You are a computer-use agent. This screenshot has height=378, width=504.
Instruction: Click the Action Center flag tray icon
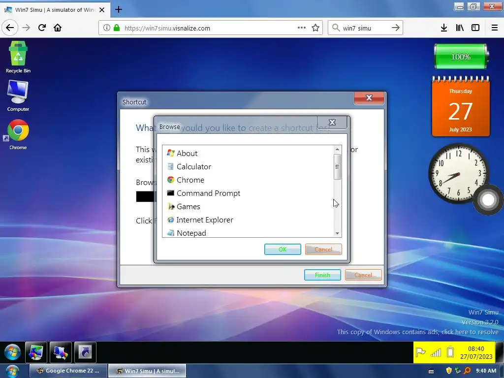[x=420, y=352]
